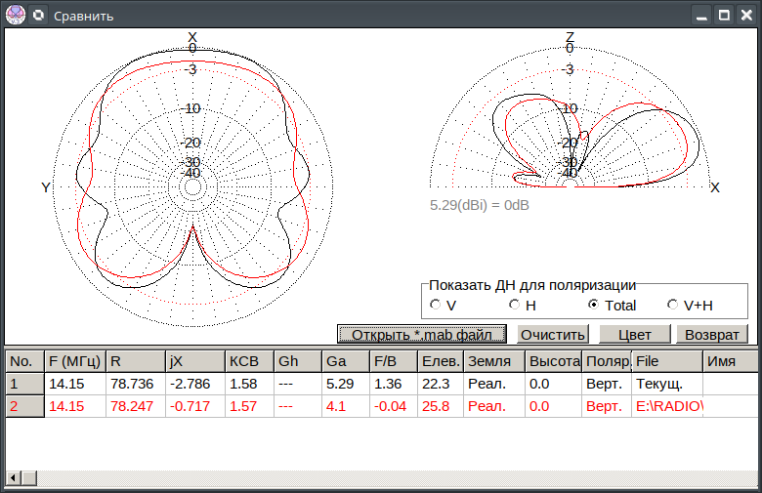The height and width of the screenshot is (493, 762).
Task: Close the Сравнить window
Action: coord(746,15)
